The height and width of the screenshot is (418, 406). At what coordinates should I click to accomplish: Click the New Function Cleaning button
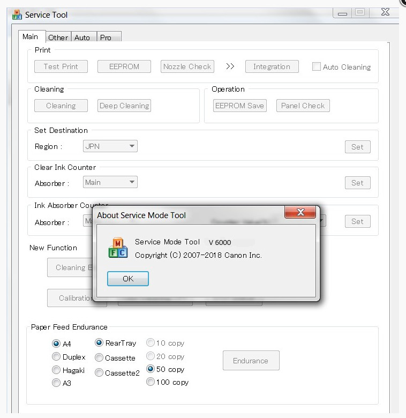coord(70,267)
